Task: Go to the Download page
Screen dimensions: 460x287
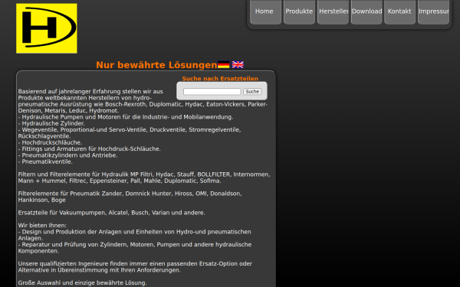Action: pos(366,11)
